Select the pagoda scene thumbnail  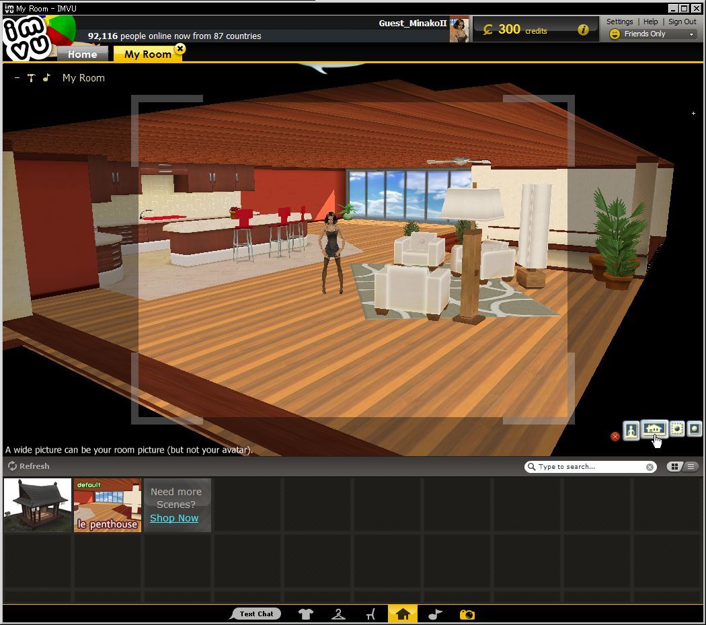[x=38, y=505]
